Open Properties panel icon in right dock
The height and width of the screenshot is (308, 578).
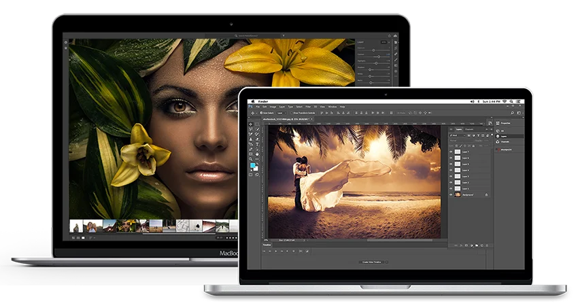coord(498,123)
